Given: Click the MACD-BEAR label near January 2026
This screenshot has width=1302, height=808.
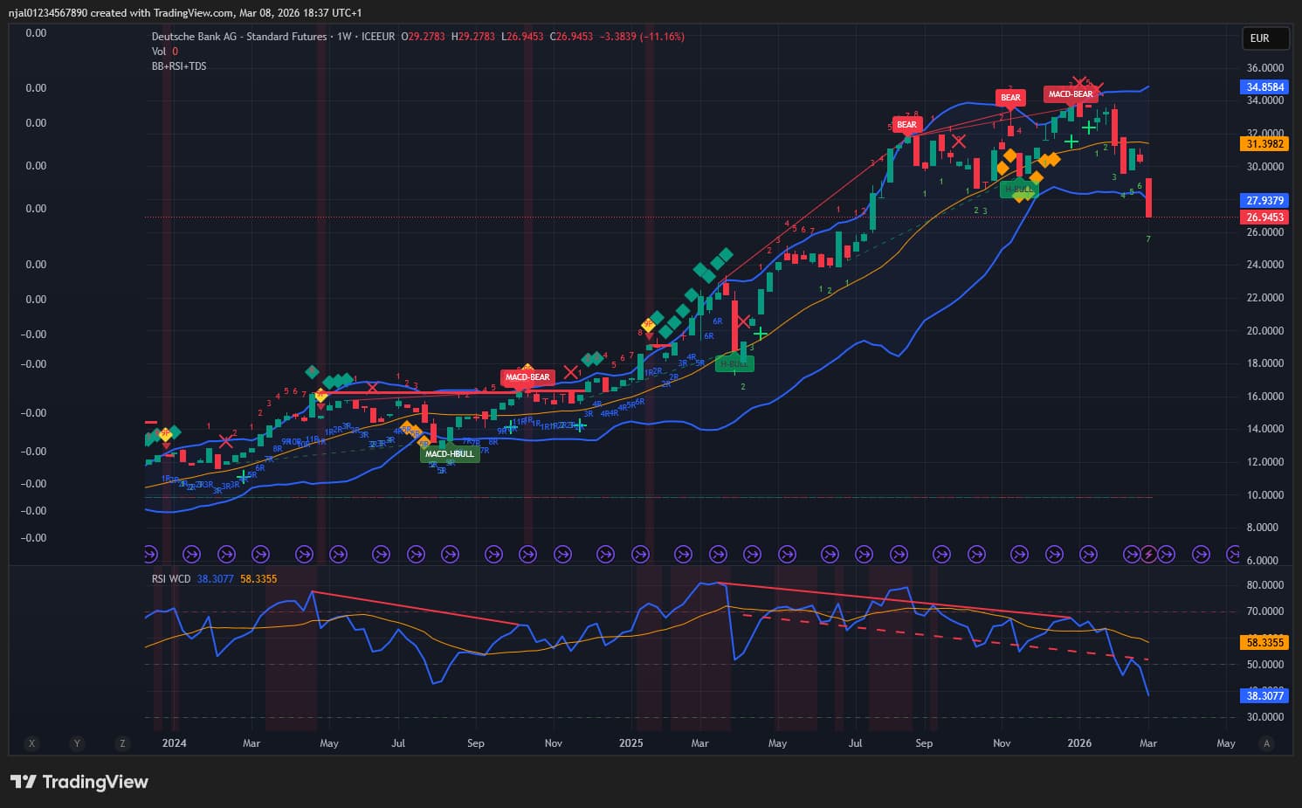Looking at the screenshot, I should pyautogui.click(x=1070, y=94).
